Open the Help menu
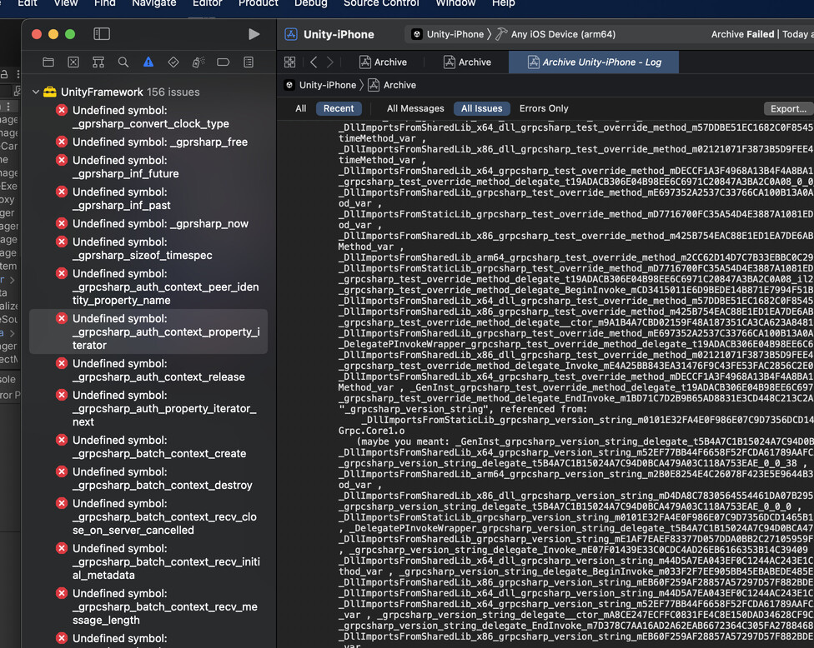 (503, 3)
